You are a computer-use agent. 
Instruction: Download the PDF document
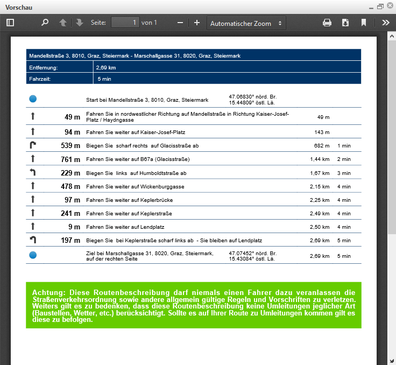pyautogui.click(x=345, y=23)
